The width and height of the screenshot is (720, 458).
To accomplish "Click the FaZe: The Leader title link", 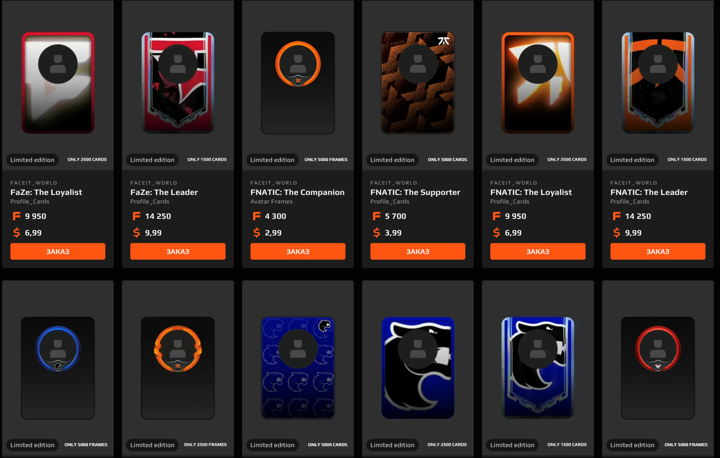I will [x=164, y=192].
